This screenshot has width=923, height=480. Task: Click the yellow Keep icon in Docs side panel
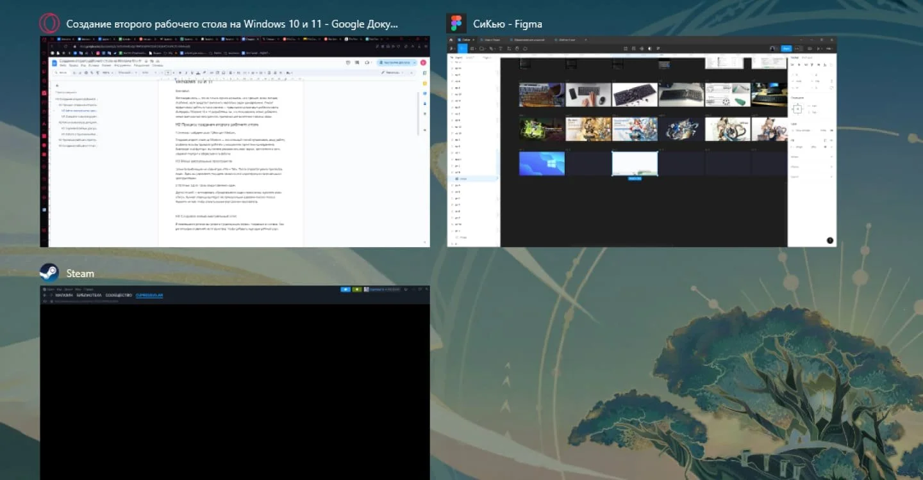[x=424, y=84]
